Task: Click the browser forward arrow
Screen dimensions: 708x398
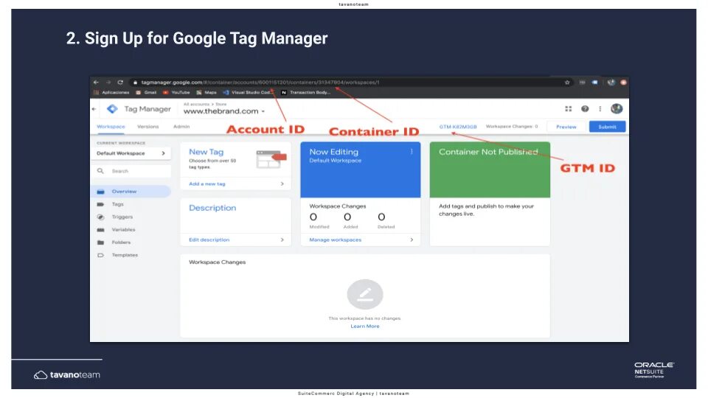Action: coord(108,82)
